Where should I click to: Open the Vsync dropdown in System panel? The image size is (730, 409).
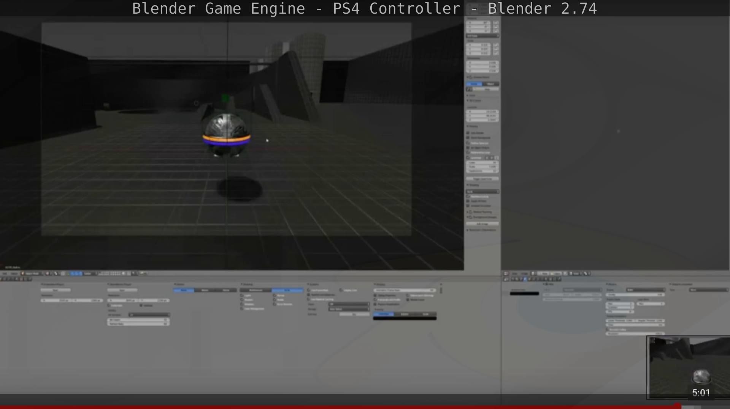[349, 304]
